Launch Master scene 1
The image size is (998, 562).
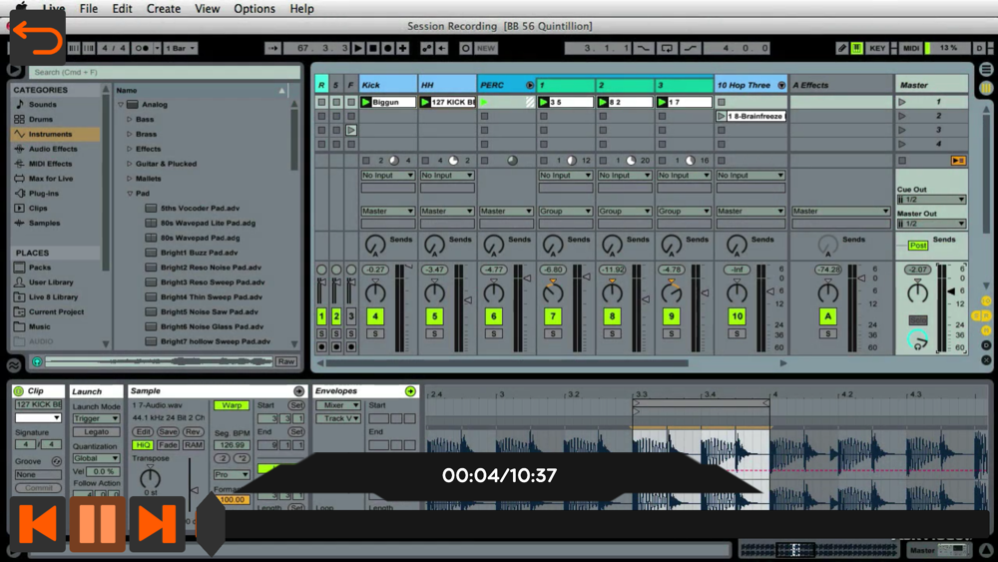click(902, 102)
